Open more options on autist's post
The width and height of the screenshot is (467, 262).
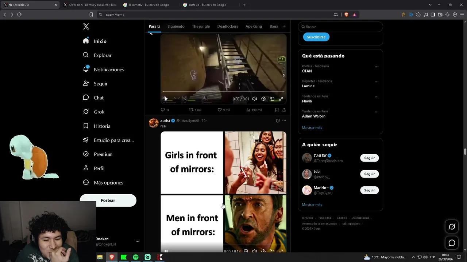point(284,121)
